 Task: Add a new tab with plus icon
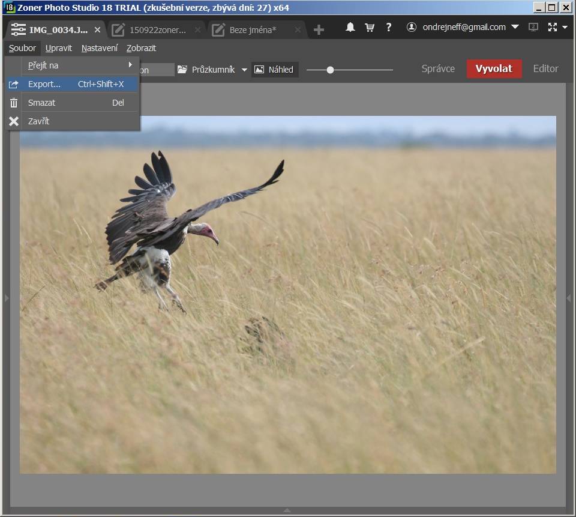pyautogui.click(x=319, y=30)
